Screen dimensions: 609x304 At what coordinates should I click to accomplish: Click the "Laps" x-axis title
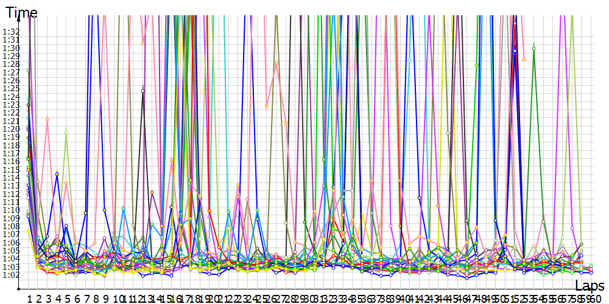[x=590, y=285]
